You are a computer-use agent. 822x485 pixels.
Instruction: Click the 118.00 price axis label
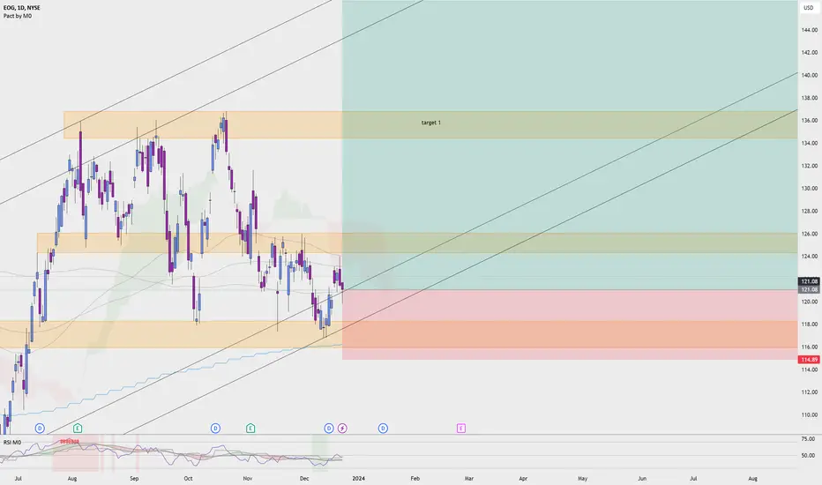tap(810, 324)
